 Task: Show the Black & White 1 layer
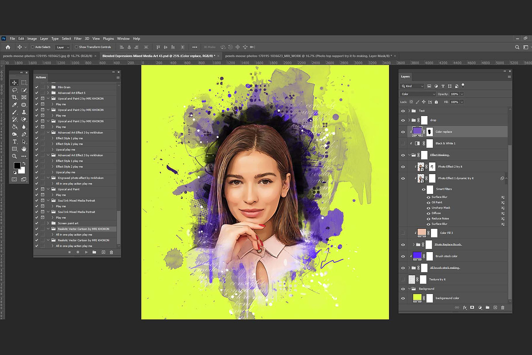click(403, 143)
